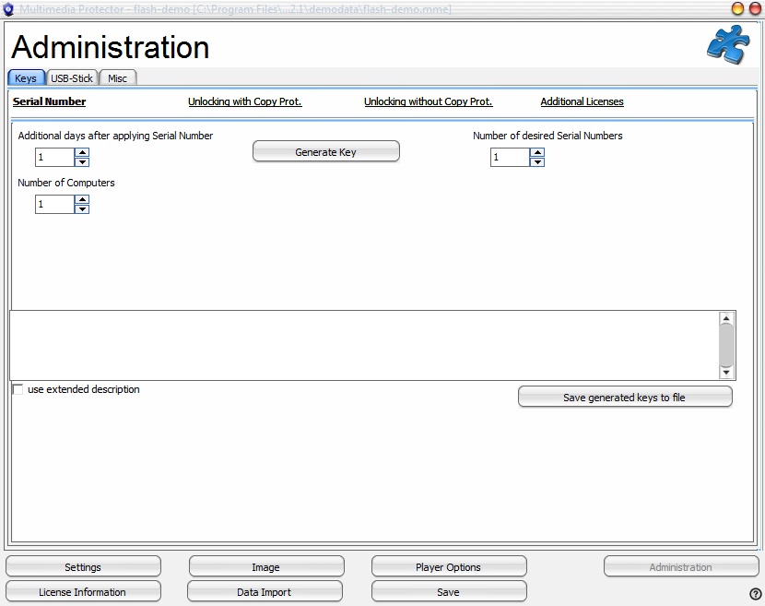This screenshot has height=606, width=765.
Task: Enable use extended description checkbox
Action: [18, 390]
